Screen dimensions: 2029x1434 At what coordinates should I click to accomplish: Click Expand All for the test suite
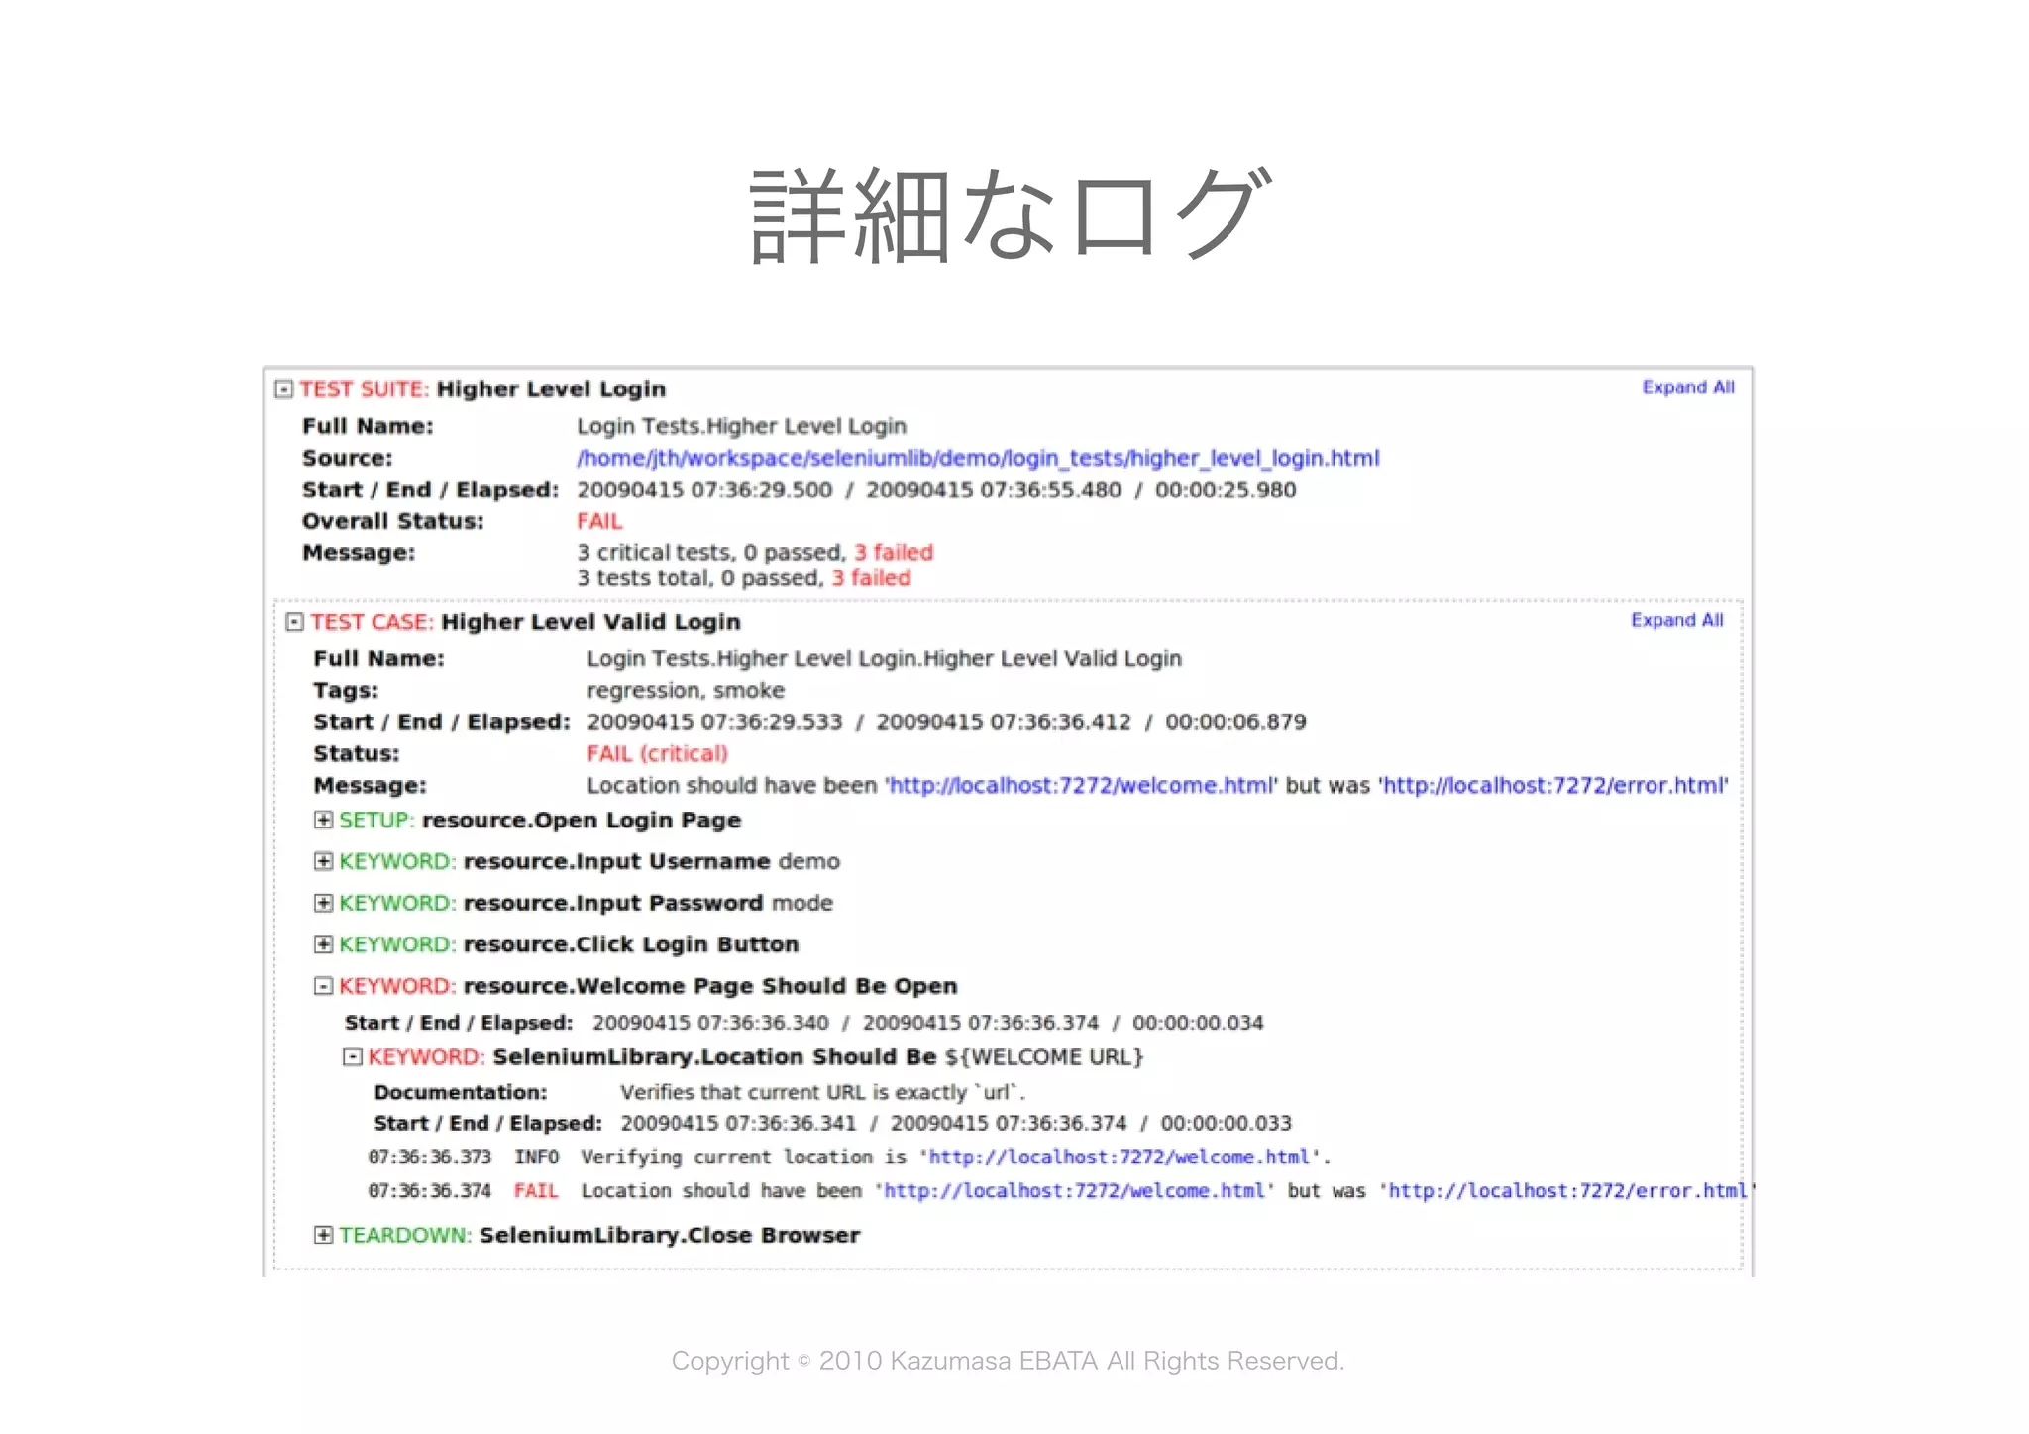(x=1687, y=387)
